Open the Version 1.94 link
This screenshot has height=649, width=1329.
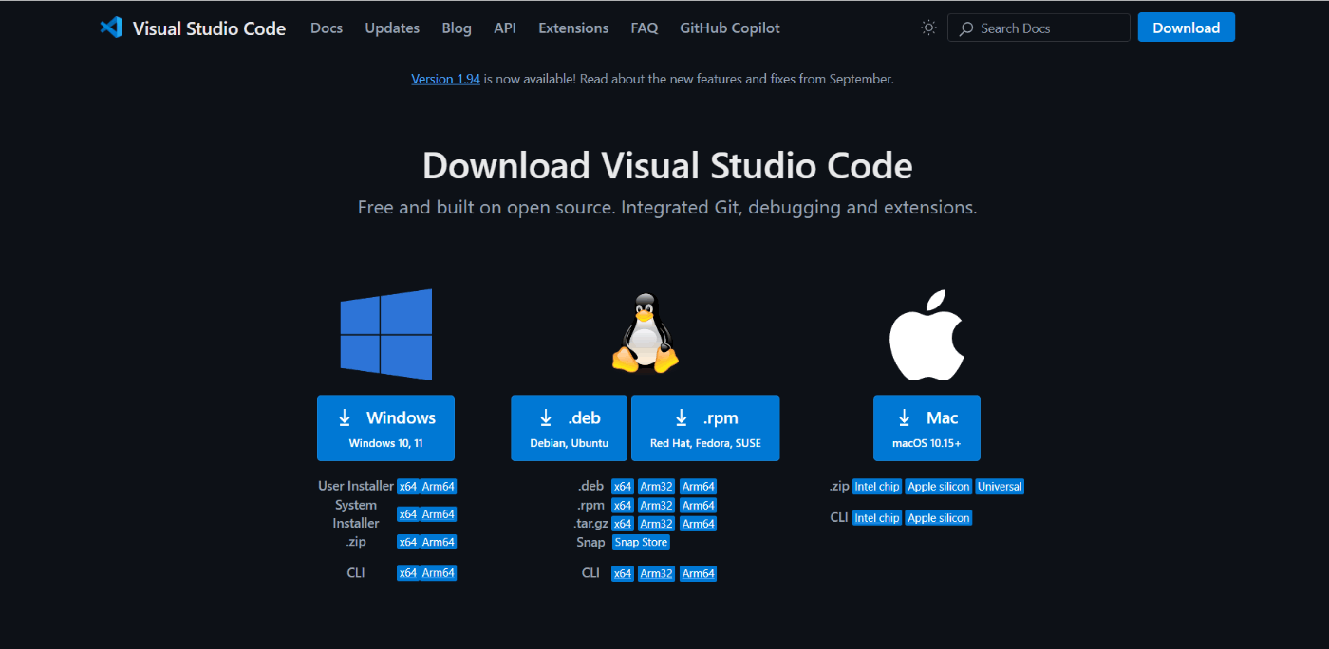(x=445, y=79)
